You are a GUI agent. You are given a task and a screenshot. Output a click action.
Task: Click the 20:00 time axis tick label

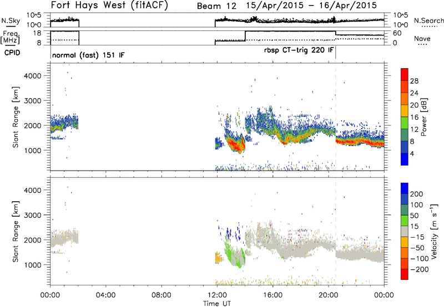pos(329,295)
